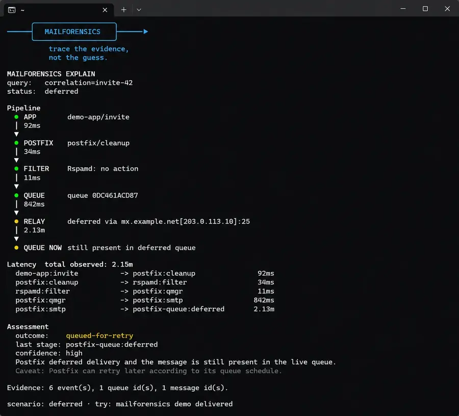Click the down arrow below RELAY stage
The height and width of the screenshot is (416, 459).
(x=16, y=239)
